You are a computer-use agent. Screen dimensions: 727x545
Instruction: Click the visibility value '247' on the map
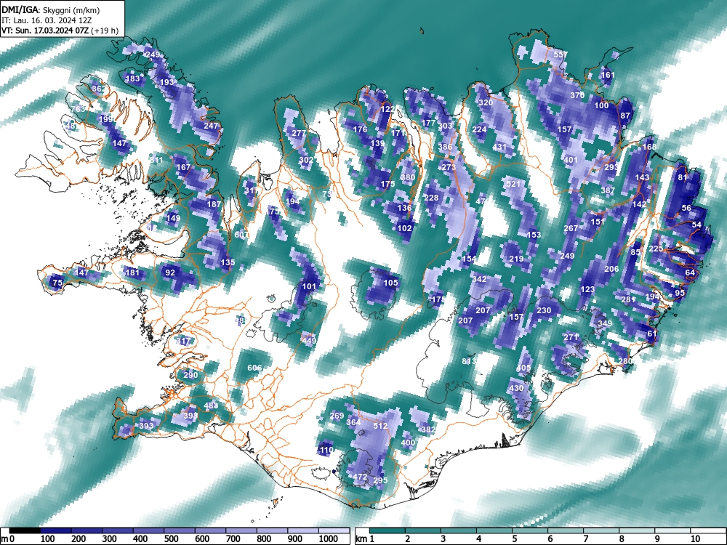coord(211,126)
